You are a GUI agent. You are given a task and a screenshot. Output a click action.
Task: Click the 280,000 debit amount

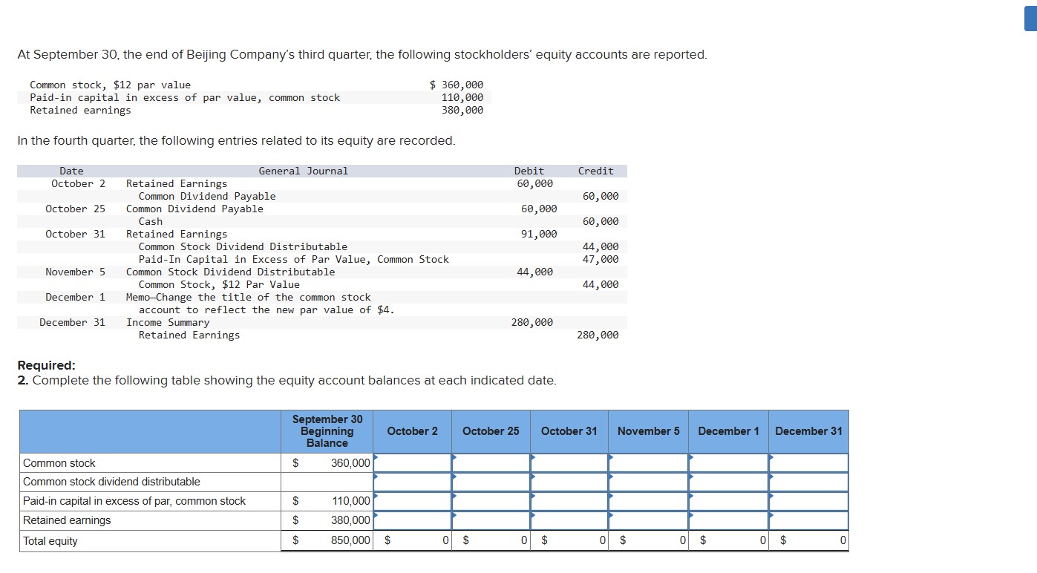click(x=532, y=323)
